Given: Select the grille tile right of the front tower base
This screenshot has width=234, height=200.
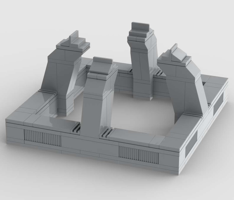Looking at the screenshot, I should [106, 132].
